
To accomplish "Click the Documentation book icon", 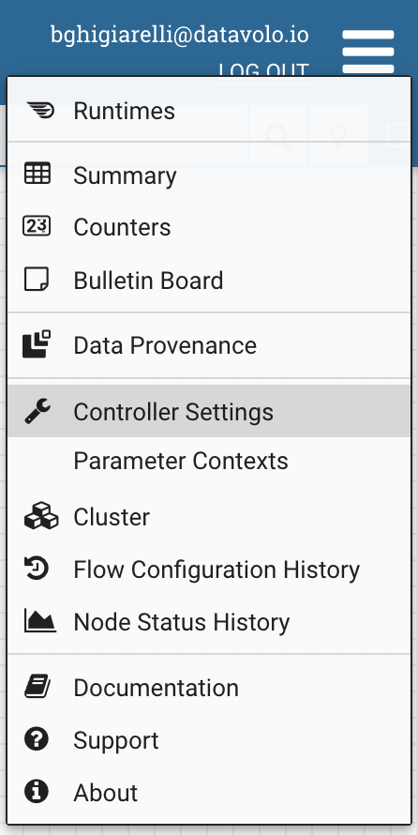I will click(37, 687).
